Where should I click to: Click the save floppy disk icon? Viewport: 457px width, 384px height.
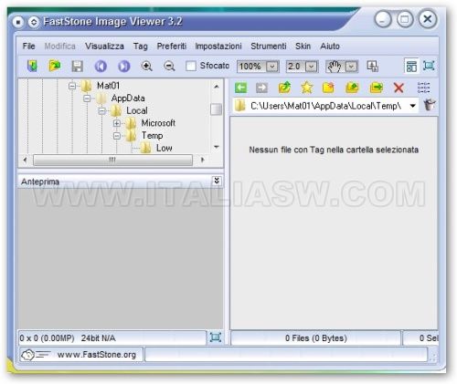click(78, 66)
